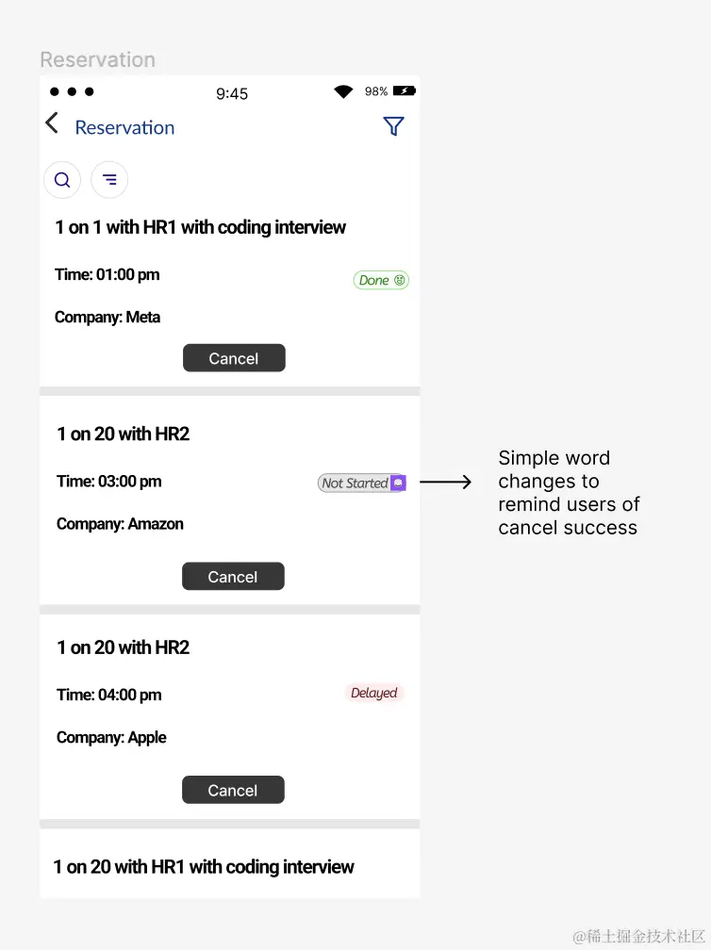Click the Not Started status text

click(355, 483)
